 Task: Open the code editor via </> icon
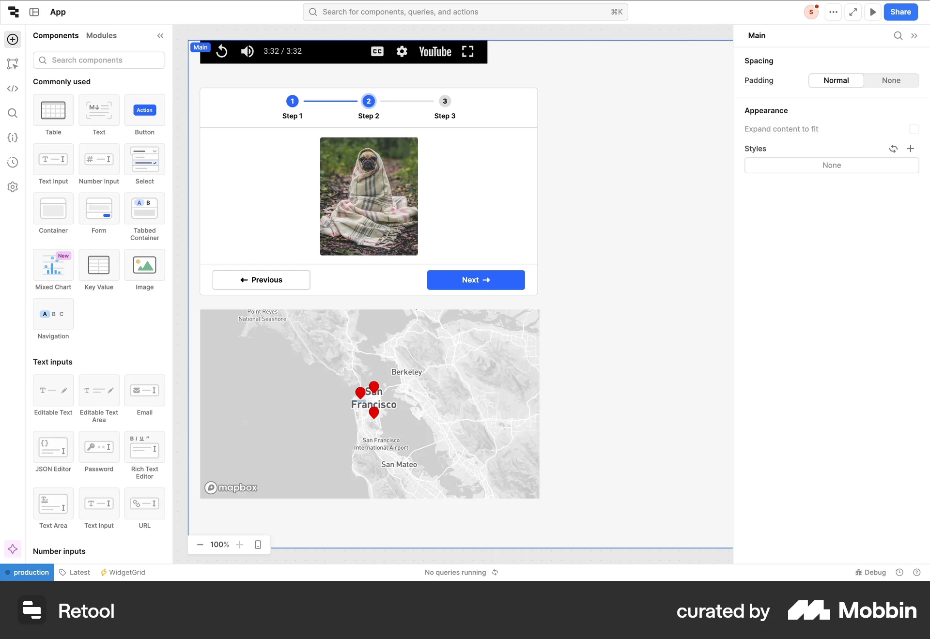click(x=12, y=89)
